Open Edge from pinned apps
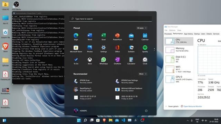 click(76, 37)
